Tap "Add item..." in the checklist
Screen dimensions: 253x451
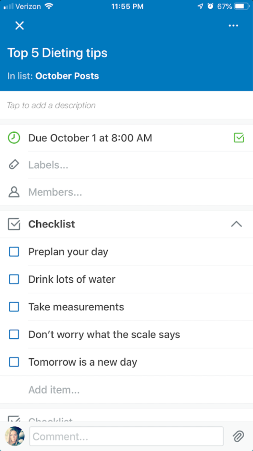(54, 390)
